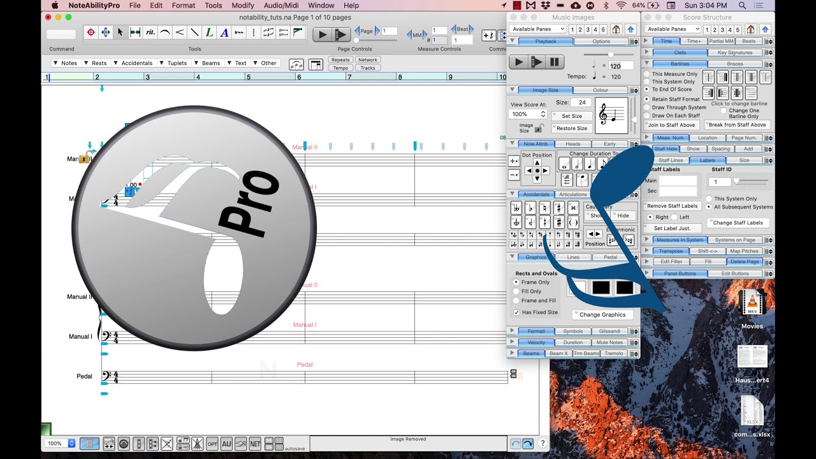Adjust the playback tempo slider
The image size is (816, 459).
[611, 55]
